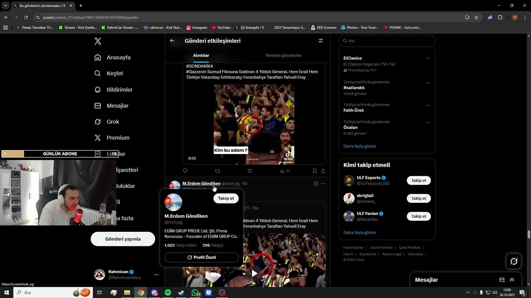View analytics showing 21 views

pyautogui.click(x=285, y=171)
